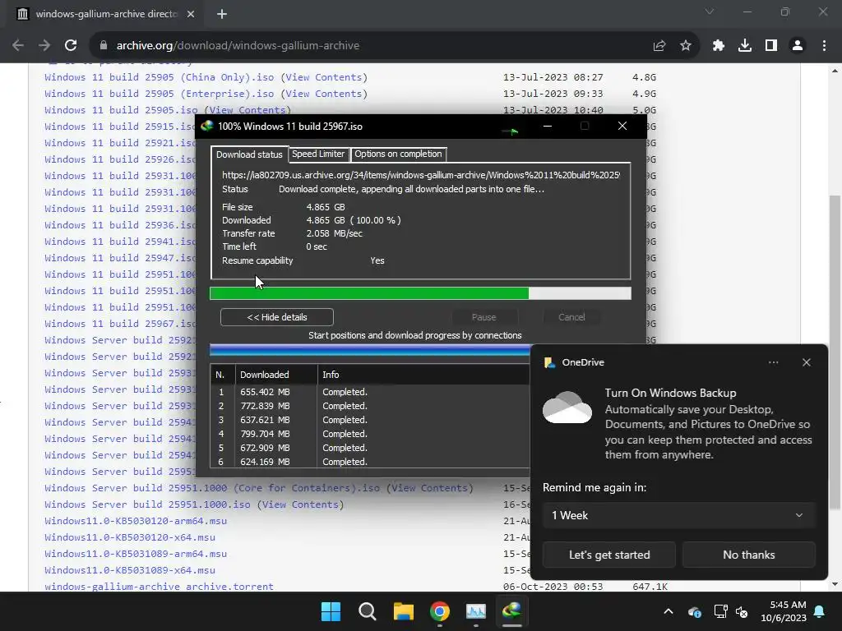
Task: Open Windows11.0-KB5031089-x64.msu link
Action: tap(129, 570)
